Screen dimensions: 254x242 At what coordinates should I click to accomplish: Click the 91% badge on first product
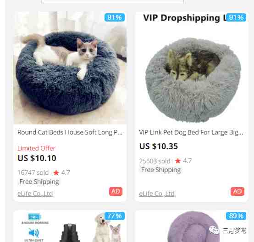(x=115, y=17)
